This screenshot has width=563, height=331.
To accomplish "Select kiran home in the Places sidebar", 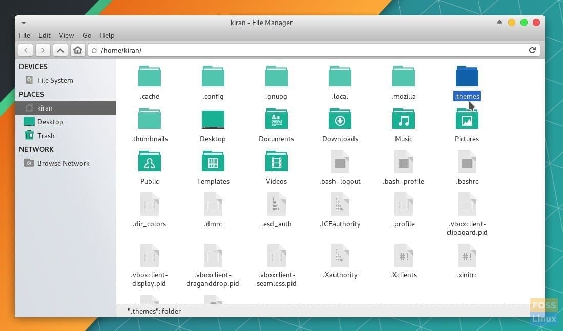I will tap(66, 108).
